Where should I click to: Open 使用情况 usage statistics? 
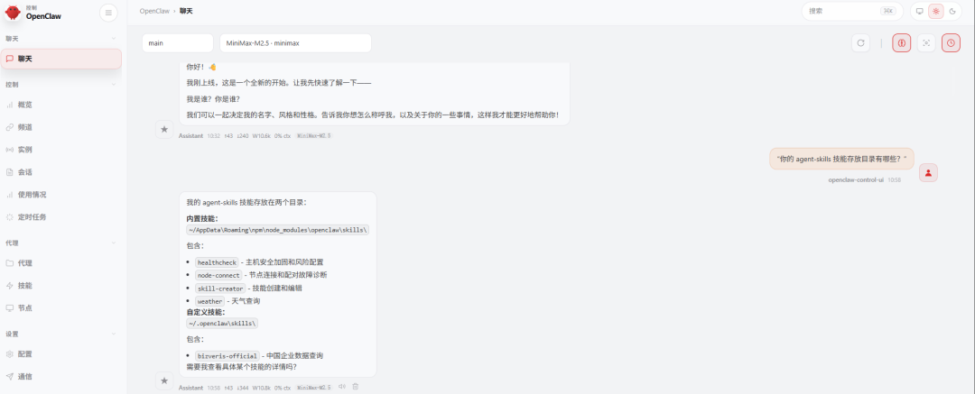tap(61, 195)
